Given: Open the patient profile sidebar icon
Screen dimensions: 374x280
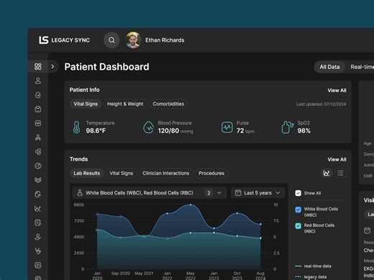Looking at the screenshot, I should [x=38, y=80].
